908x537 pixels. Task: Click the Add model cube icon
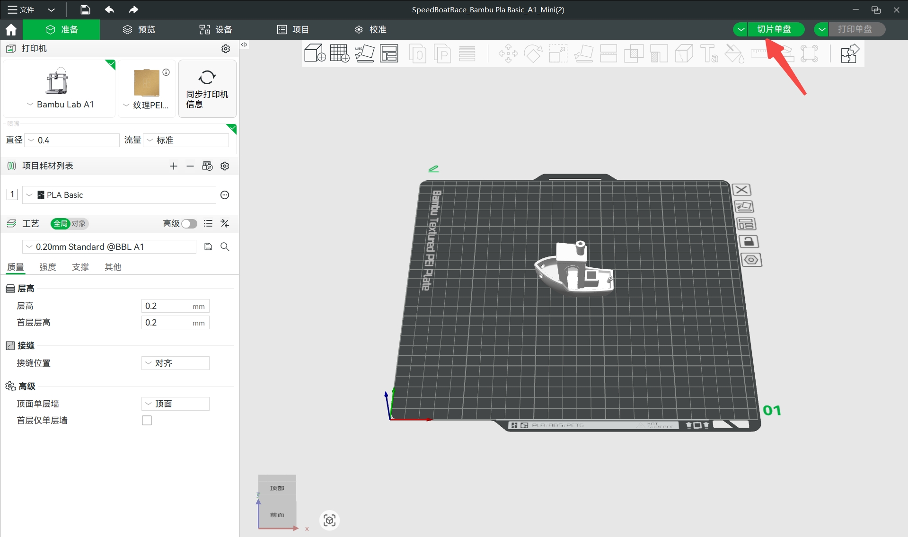coord(315,53)
